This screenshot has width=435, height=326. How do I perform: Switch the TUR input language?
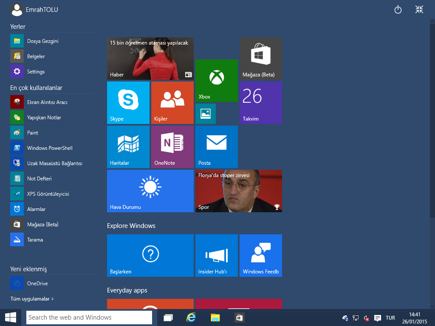tap(390, 318)
